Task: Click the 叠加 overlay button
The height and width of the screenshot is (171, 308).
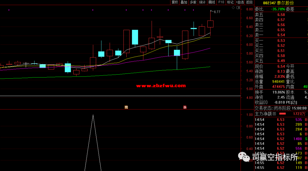Action: click(184, 2)
